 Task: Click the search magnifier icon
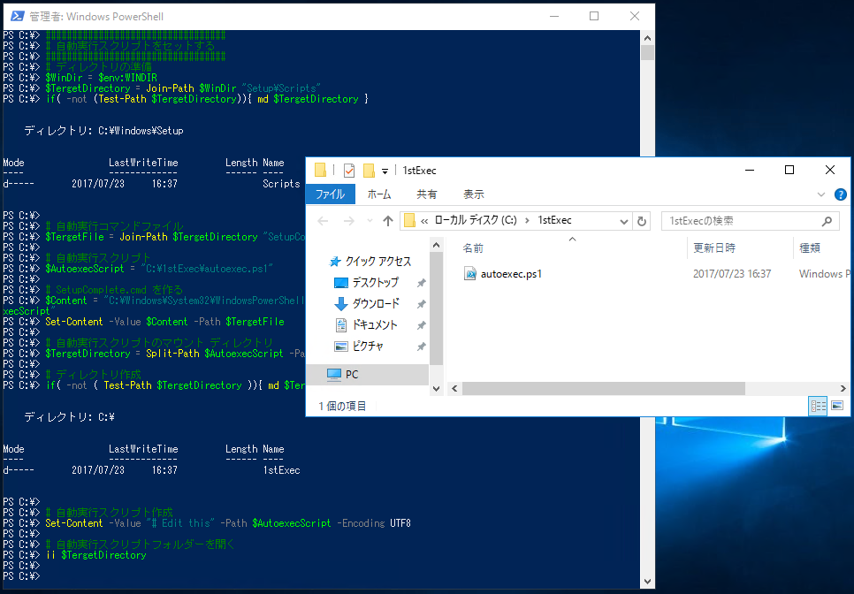click(x=827, y=220)
